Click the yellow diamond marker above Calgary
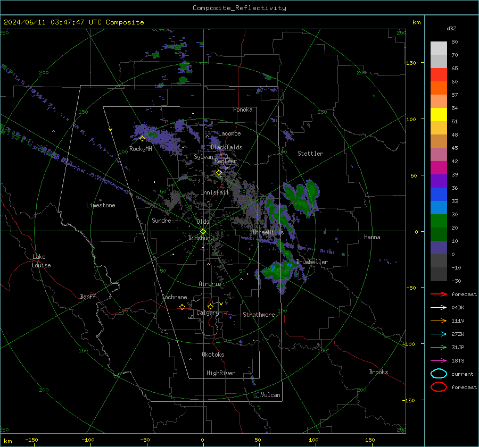Viewport: 479px width, 447px height. 210,306
